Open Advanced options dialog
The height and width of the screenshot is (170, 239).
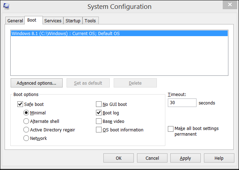(36, 83)
